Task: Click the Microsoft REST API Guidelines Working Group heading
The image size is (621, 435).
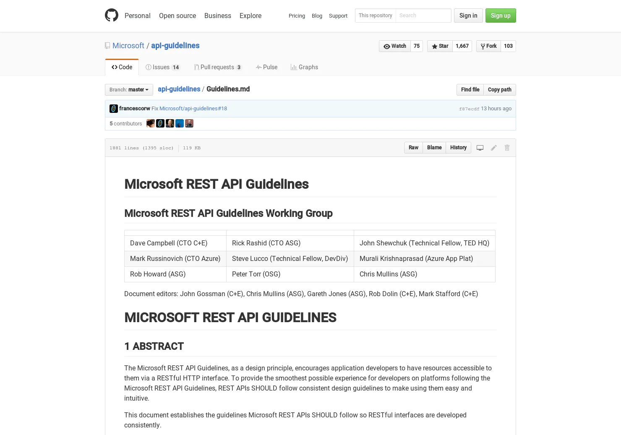Action: pos(228,214)
